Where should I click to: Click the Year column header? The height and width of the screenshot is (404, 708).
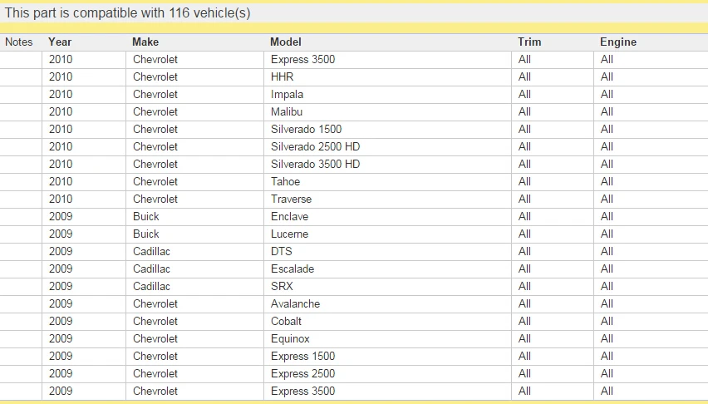point(60,42)
